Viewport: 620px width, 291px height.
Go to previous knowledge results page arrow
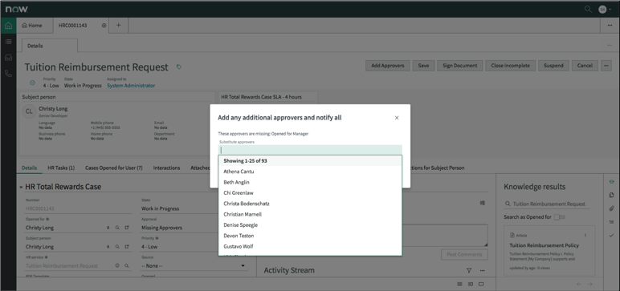pyautogui.click(x=579, y=284)
